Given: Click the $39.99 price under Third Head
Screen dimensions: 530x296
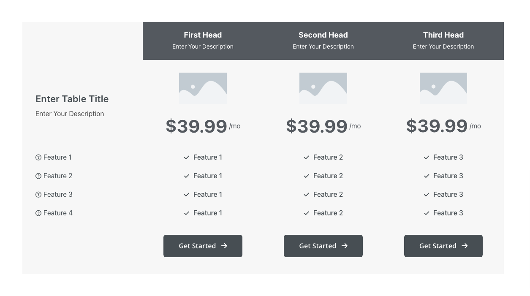Looking at the screenshot, I should (x=437, y=126).
